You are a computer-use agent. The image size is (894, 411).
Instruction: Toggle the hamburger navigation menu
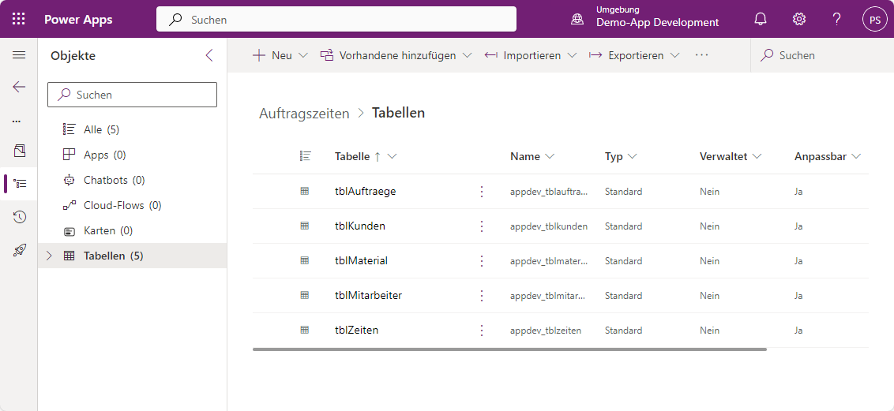pos(19,55)
